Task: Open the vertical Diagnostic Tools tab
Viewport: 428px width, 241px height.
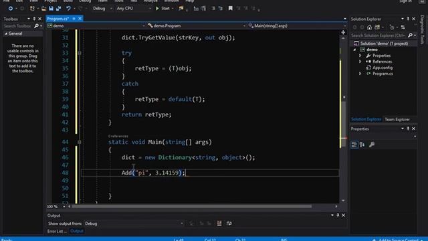Action: click(x=422, y=29)
